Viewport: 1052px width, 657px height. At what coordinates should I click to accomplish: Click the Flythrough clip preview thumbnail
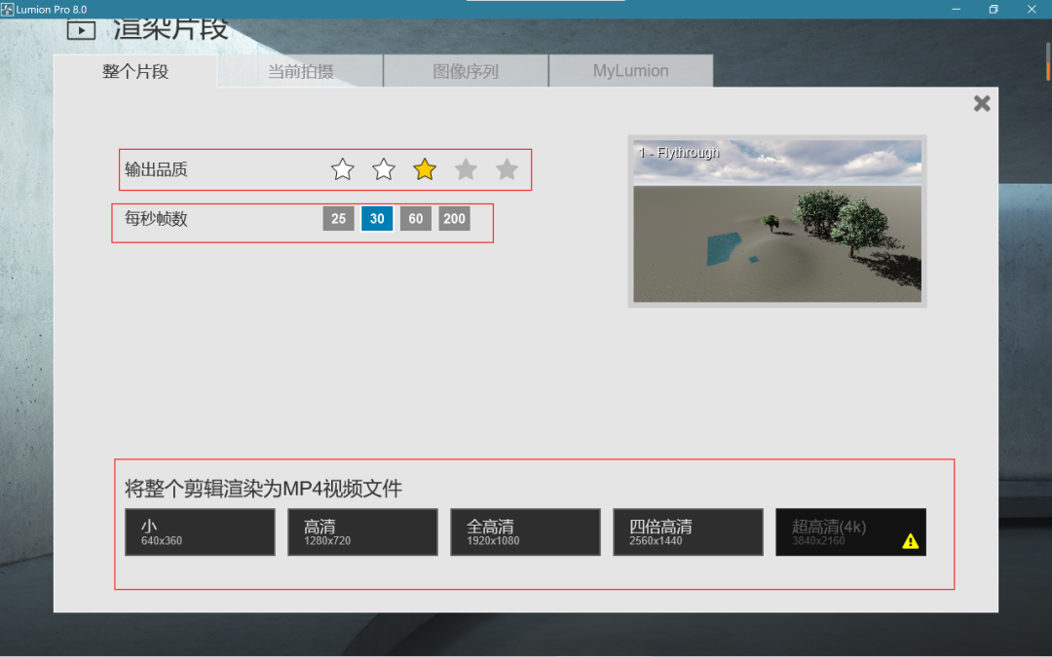[777, 221]
